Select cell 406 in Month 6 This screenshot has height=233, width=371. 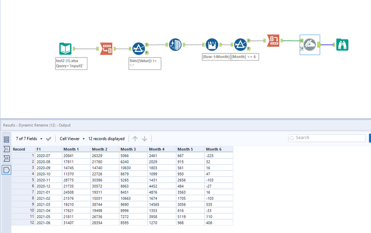pos(219,223)
